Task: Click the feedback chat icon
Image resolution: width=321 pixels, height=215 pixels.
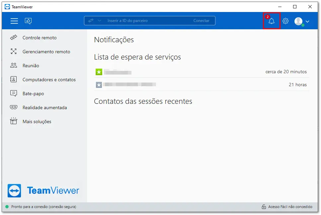Action: point(28,21)
